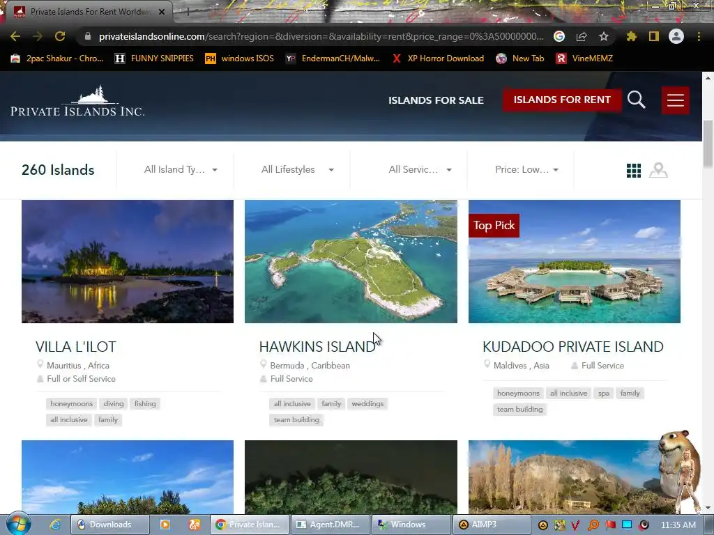This screenshot has width=714, height=535.
Task: Reload the page with refresh icon
Action: click(60, 36)
